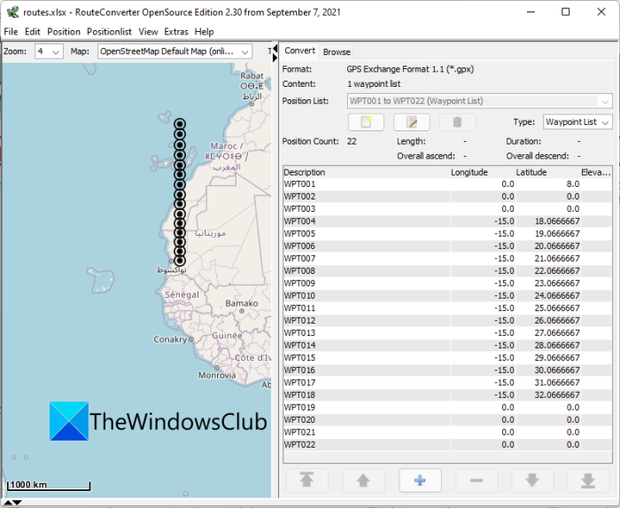Click the move to top arrow button
Screen dimensions: 620x508
click(307, 481)
